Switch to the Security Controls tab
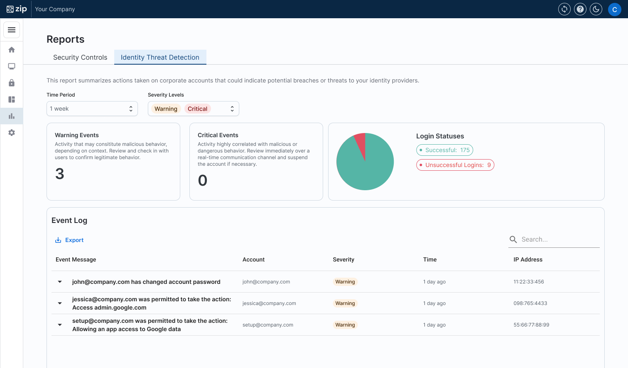This screenshot has height=368, width=628. click(80, 57)
